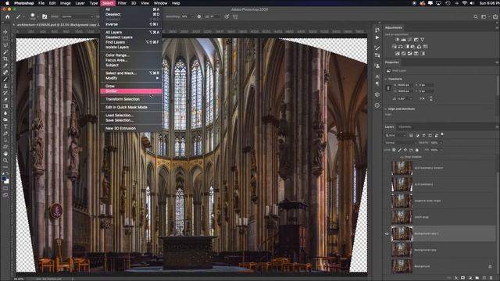The height and width of the screenshot is (281, 500).
Task: Open collapsed Info panel icon
Action: pyautogui.click(x=377, y=105)
